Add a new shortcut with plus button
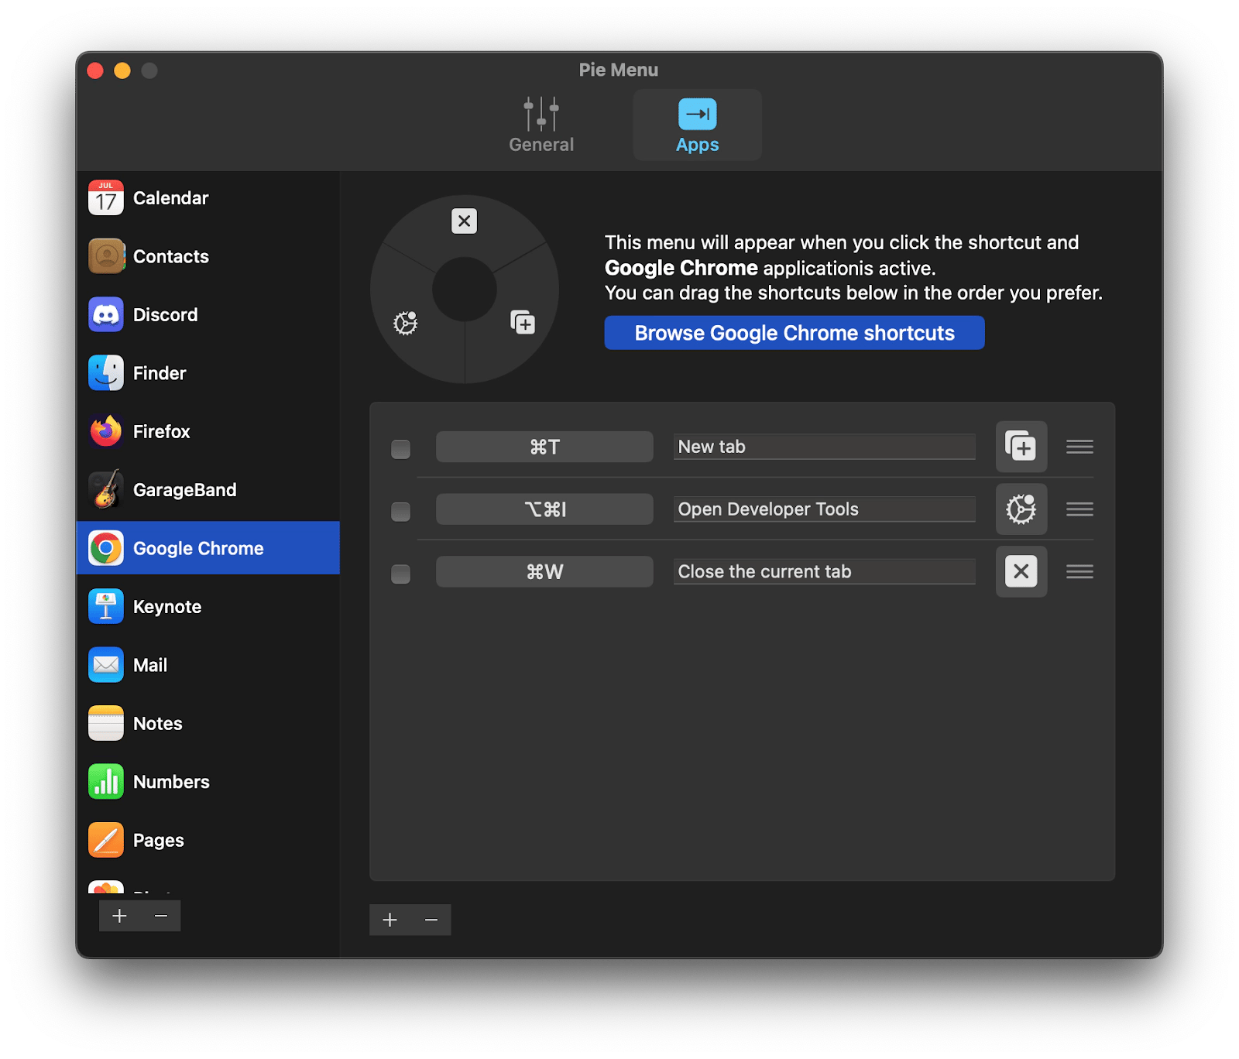This screenshot has height=1059, width=1239. (390, 920)
